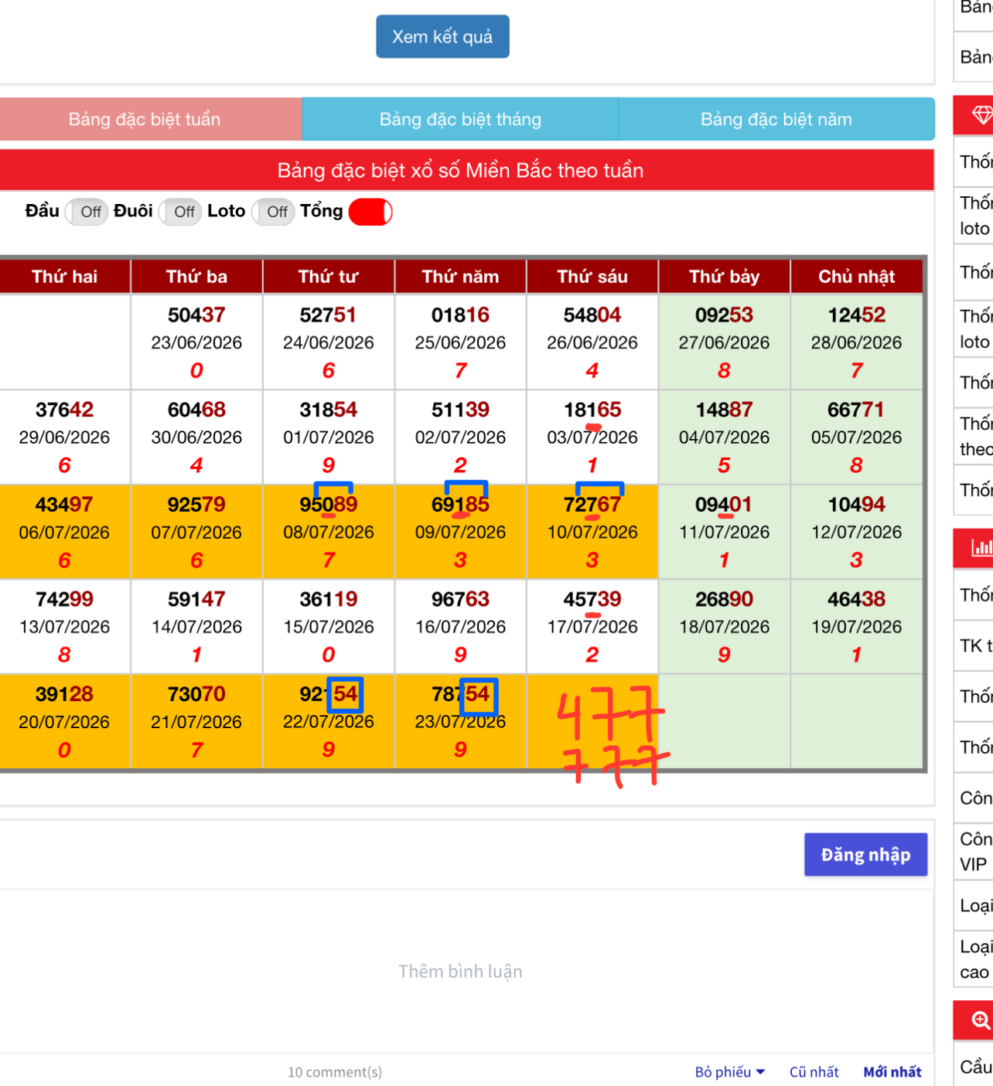Click the 39128 result cell for 20/07/2026
Image resolution: width=993 pixels, height=1086 pixels.
(65, 721)
